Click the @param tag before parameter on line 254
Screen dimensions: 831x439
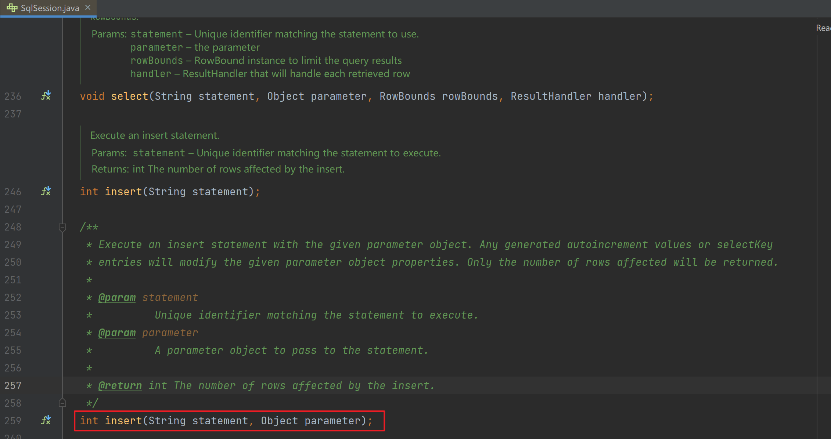pyautogui.click(x=117, y=333)
